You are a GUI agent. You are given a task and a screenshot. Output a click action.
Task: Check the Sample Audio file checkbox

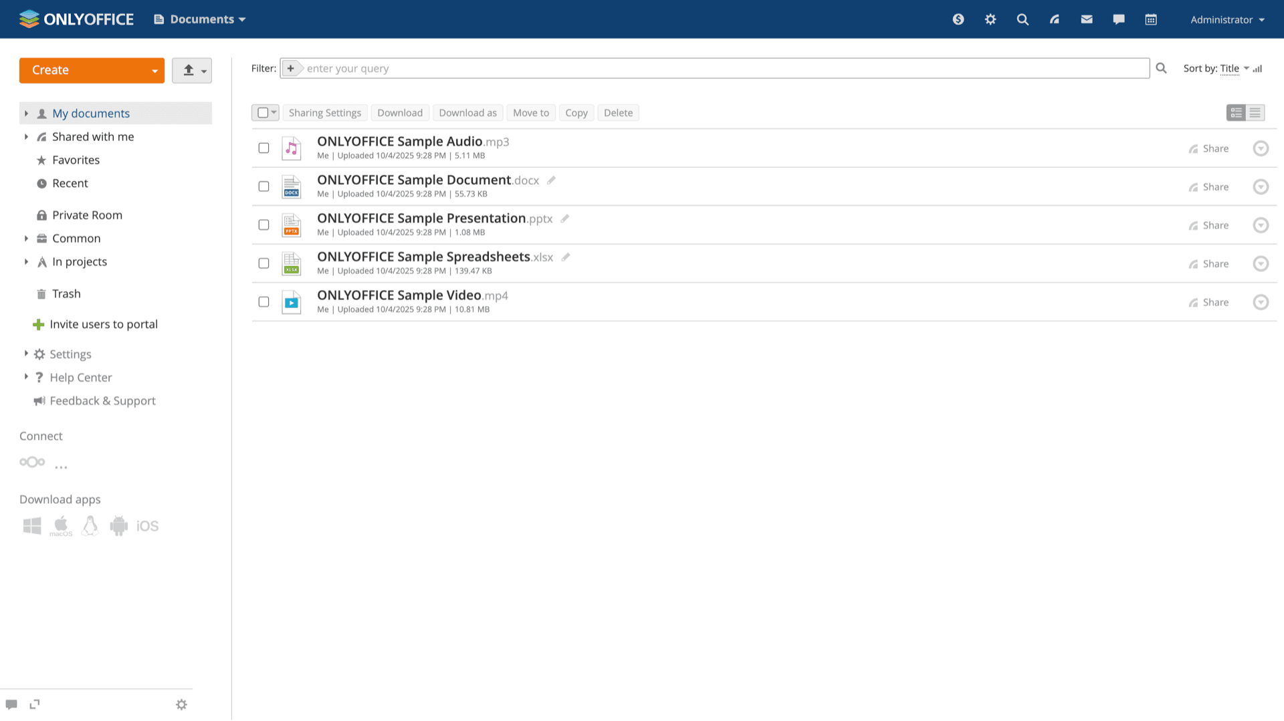[264, 148]
